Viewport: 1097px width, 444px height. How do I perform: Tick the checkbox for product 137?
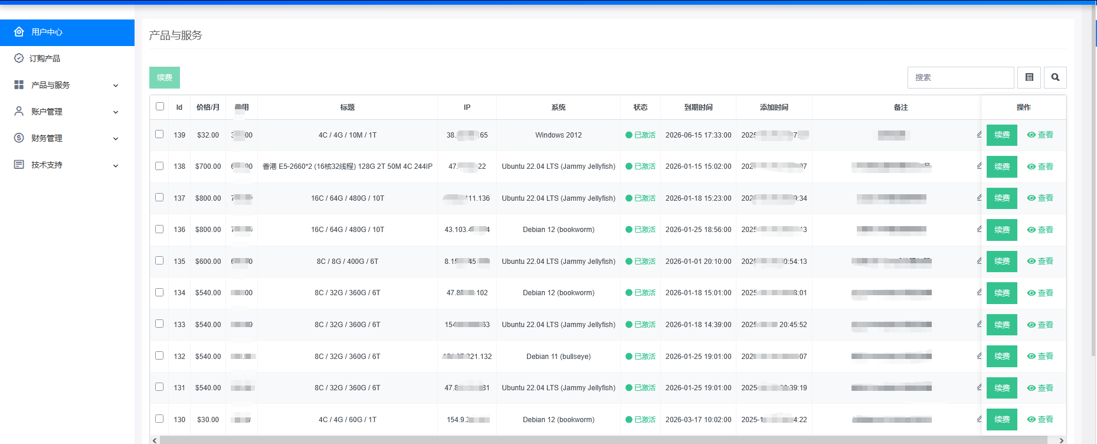159,197
